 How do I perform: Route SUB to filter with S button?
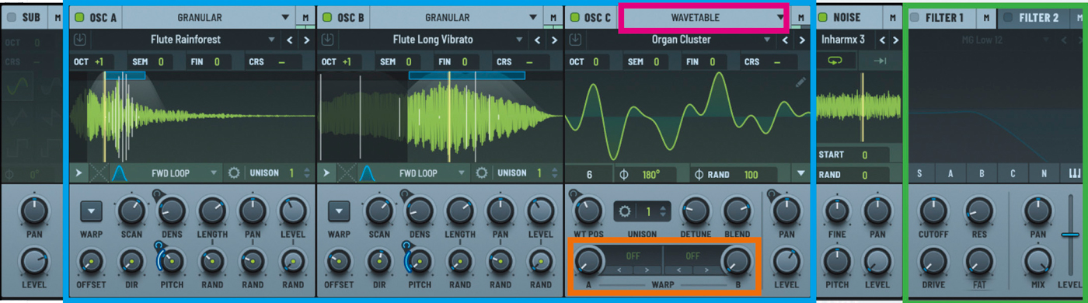pyautogui.click(x=919, y=173)
